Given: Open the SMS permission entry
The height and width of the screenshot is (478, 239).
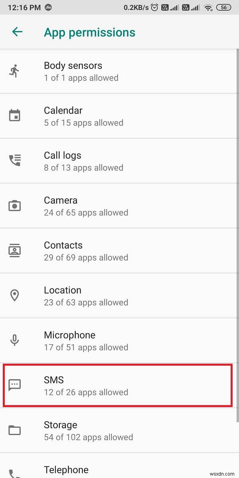Looking at the screenshot, I should [x=119, y=385].
